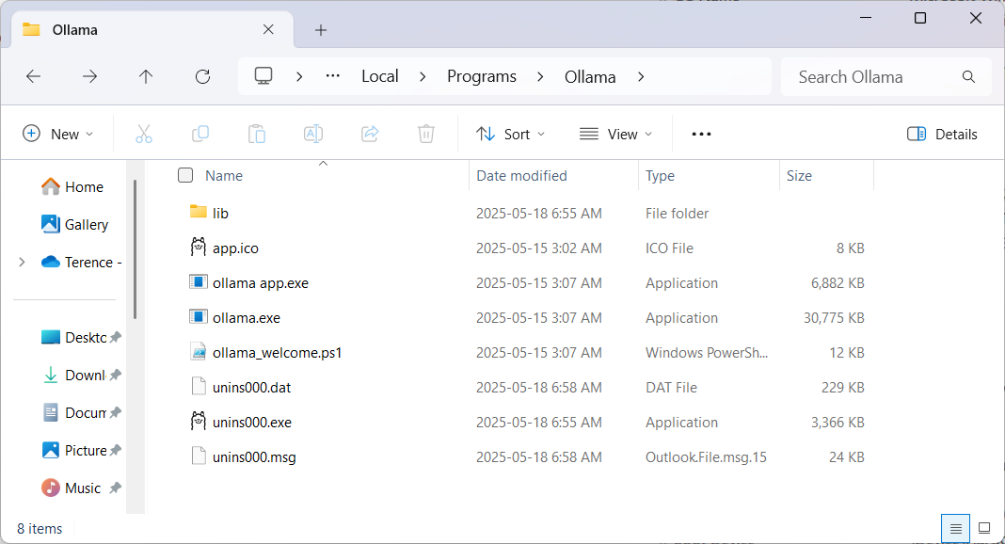This screenshot has height=544, width=1005.
Task: Select the Outlook.File.msg.15 type cell
Action: 706,456
